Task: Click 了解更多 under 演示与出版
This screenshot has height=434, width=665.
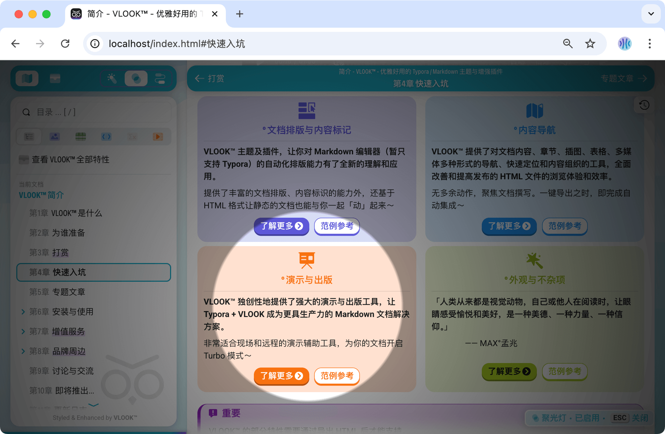Action: click(x=281, y=376)
